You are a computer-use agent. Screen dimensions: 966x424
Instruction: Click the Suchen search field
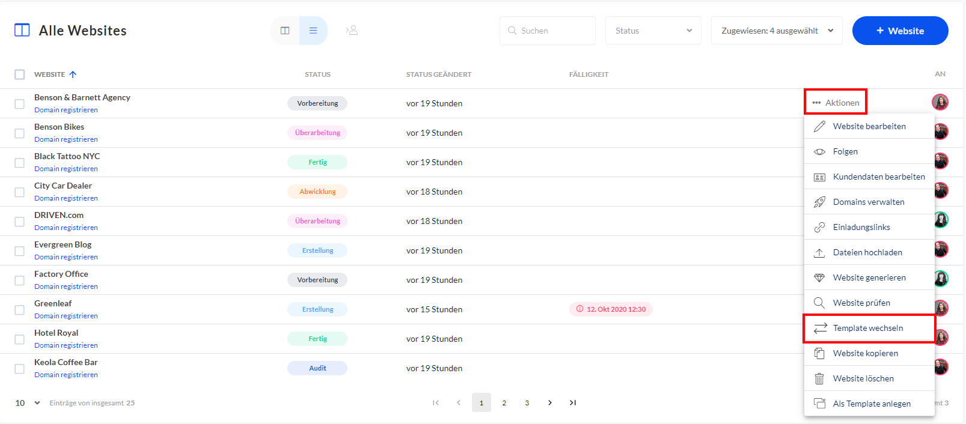click(548, 31)
